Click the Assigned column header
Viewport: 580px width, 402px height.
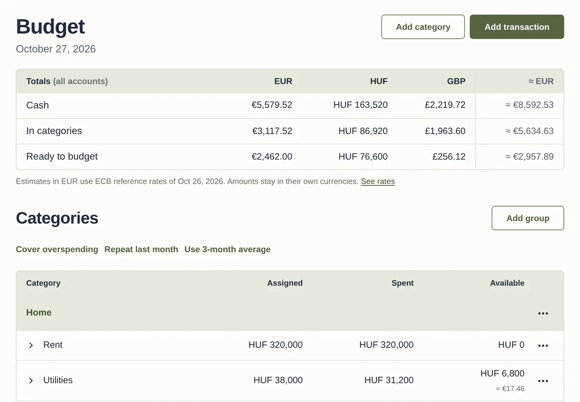tap(285, 283)
